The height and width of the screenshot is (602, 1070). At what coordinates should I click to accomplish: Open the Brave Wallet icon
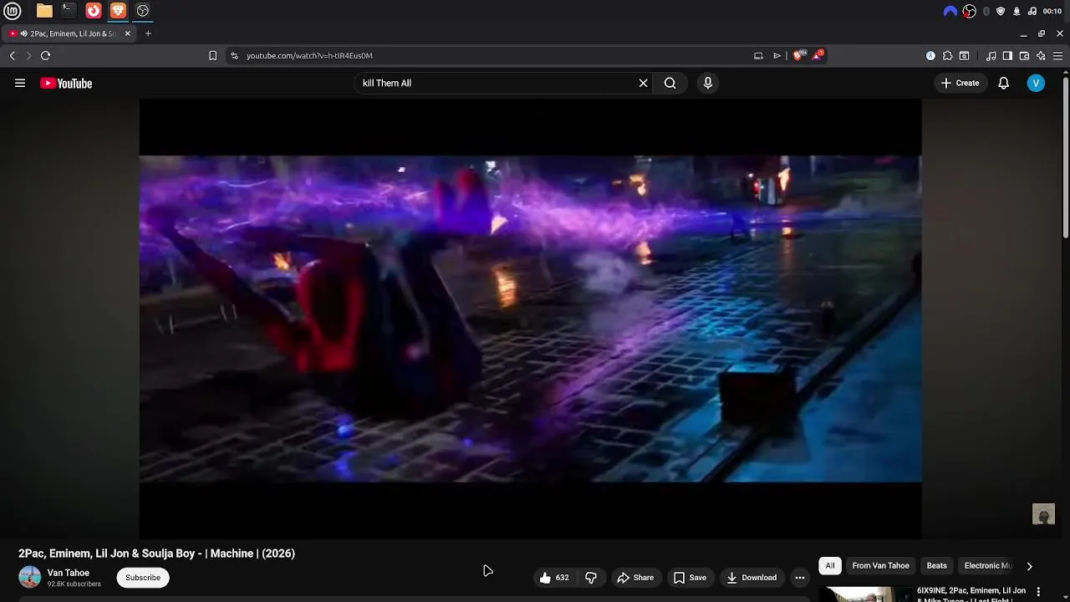click(1024, 56)
